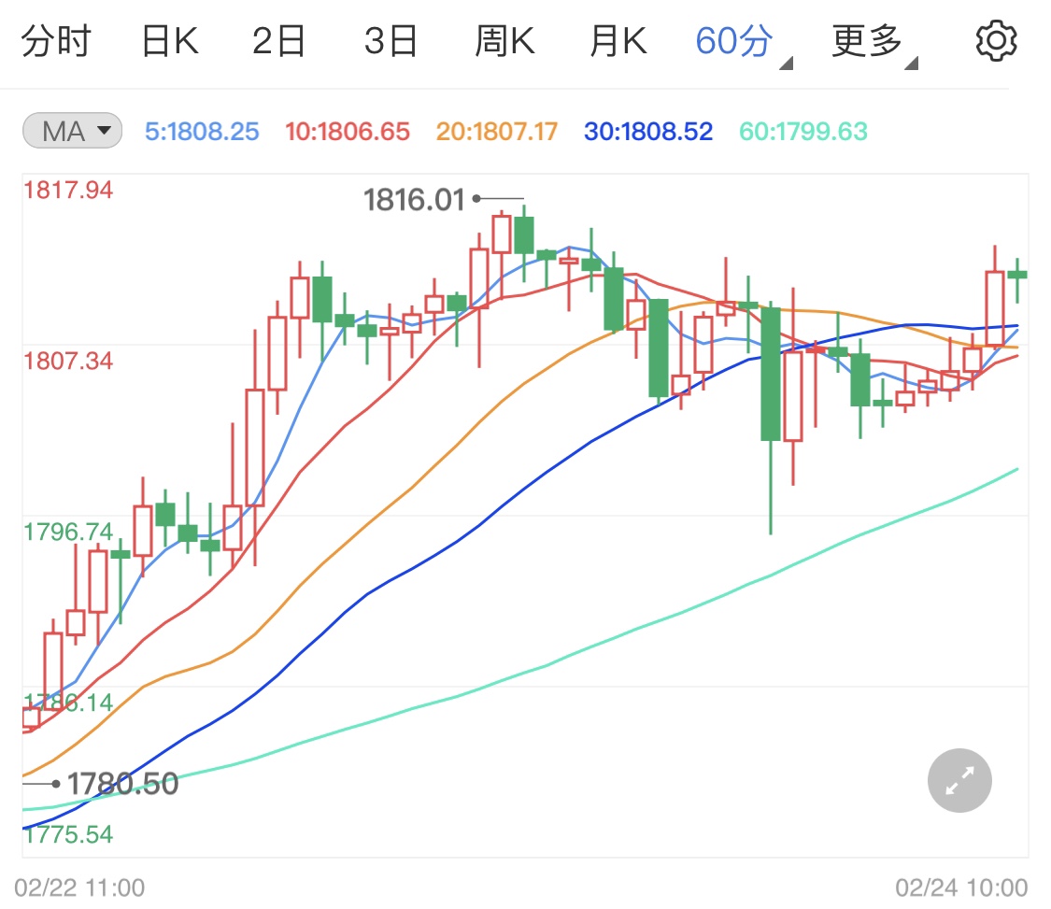This screenshot has width=1051, height=909.
Task: Click the 02/22 11:00 start date label
Action: click(x=79, y=888)
